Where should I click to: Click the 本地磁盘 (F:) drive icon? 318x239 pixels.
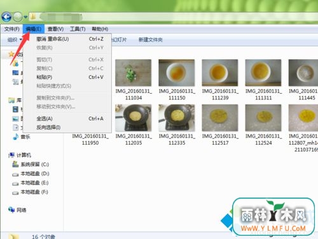(x=15, y=192)
